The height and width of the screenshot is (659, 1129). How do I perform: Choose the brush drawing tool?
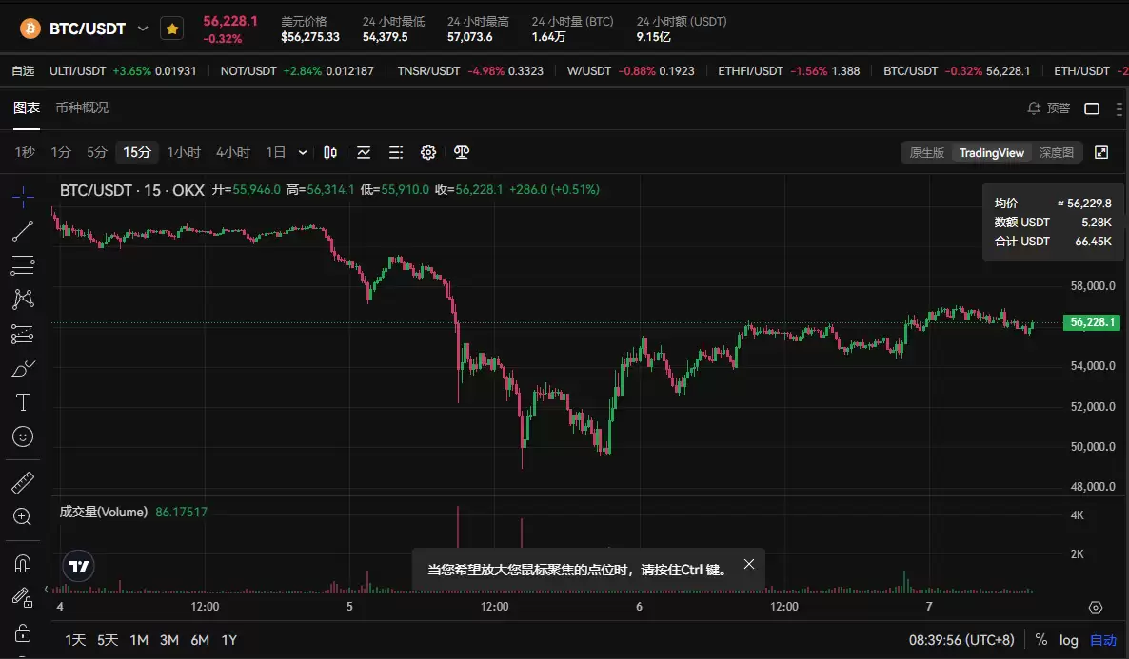(x=23, y=368)
